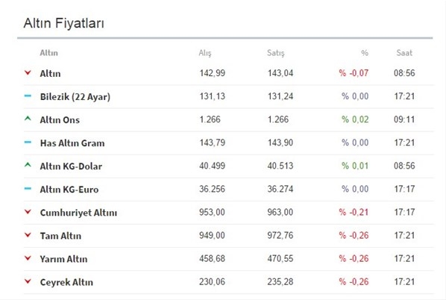Click the Saat column header
Viewport: 446px width, 300px height.
[x=404, y=53]
